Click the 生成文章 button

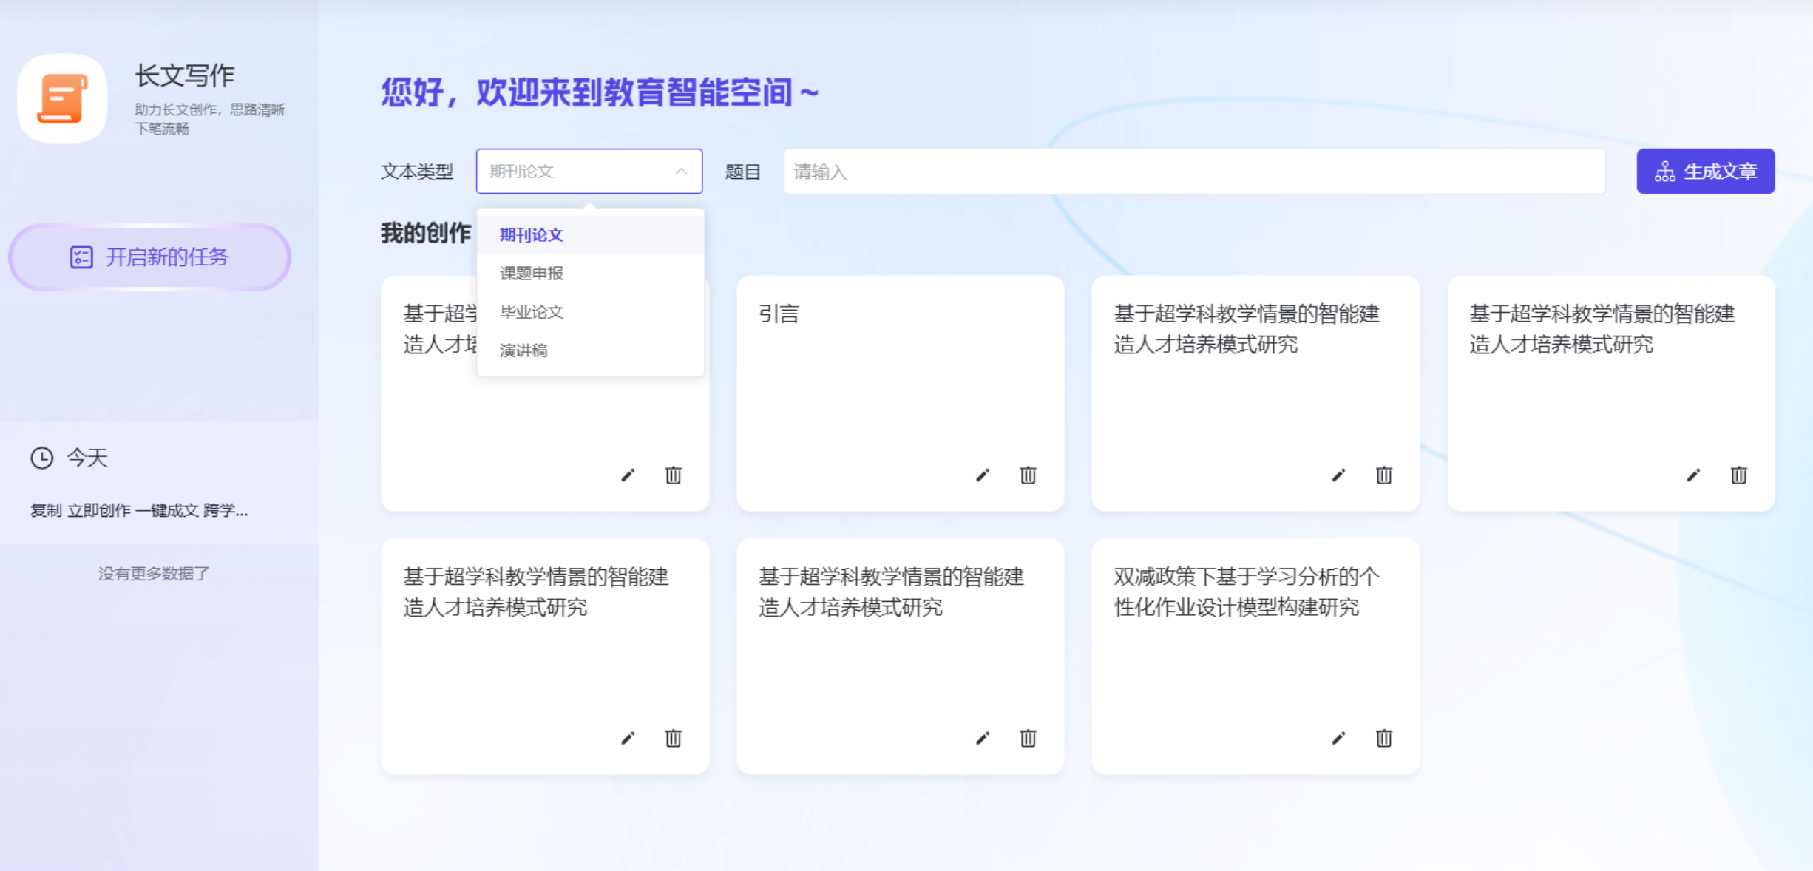[1705, 172]
